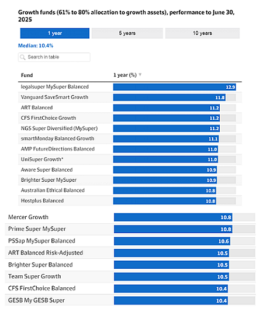Click the Fund column header

pos(27,75)
